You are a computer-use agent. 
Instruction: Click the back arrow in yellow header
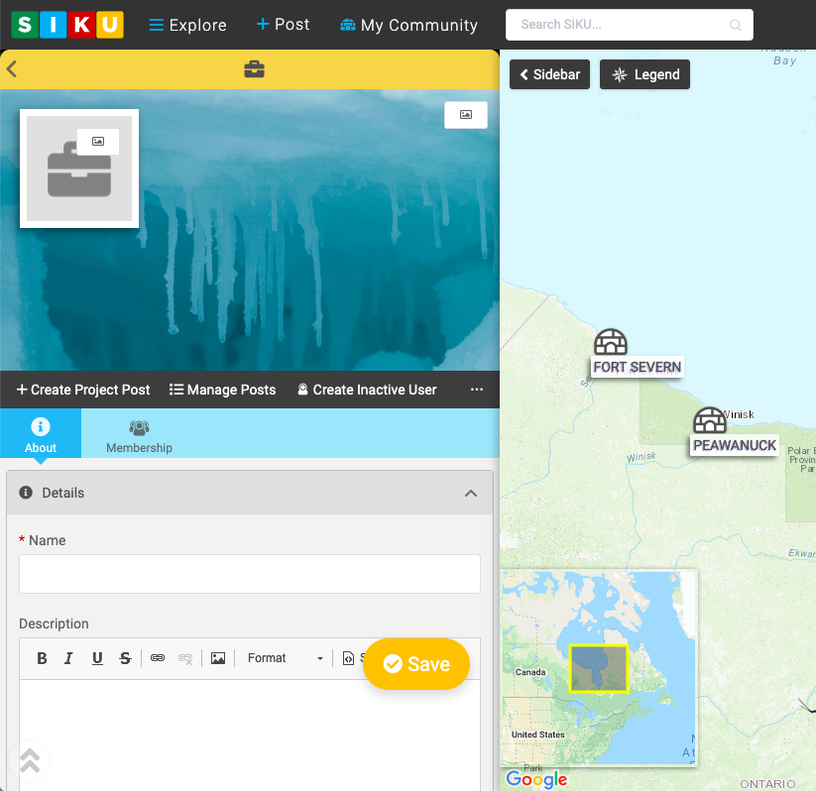pos(12,69)
